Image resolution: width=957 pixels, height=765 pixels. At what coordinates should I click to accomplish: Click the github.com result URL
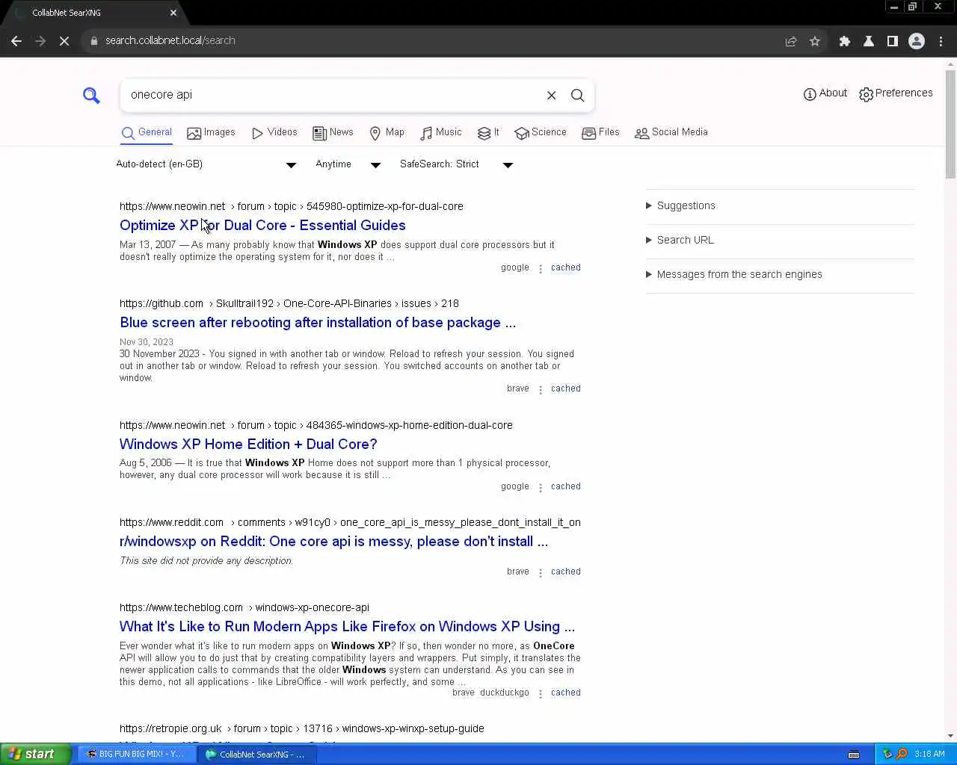pos(289,303)
